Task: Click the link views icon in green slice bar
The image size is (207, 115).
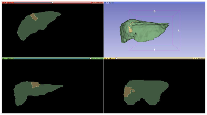Action: pos(9,58)
